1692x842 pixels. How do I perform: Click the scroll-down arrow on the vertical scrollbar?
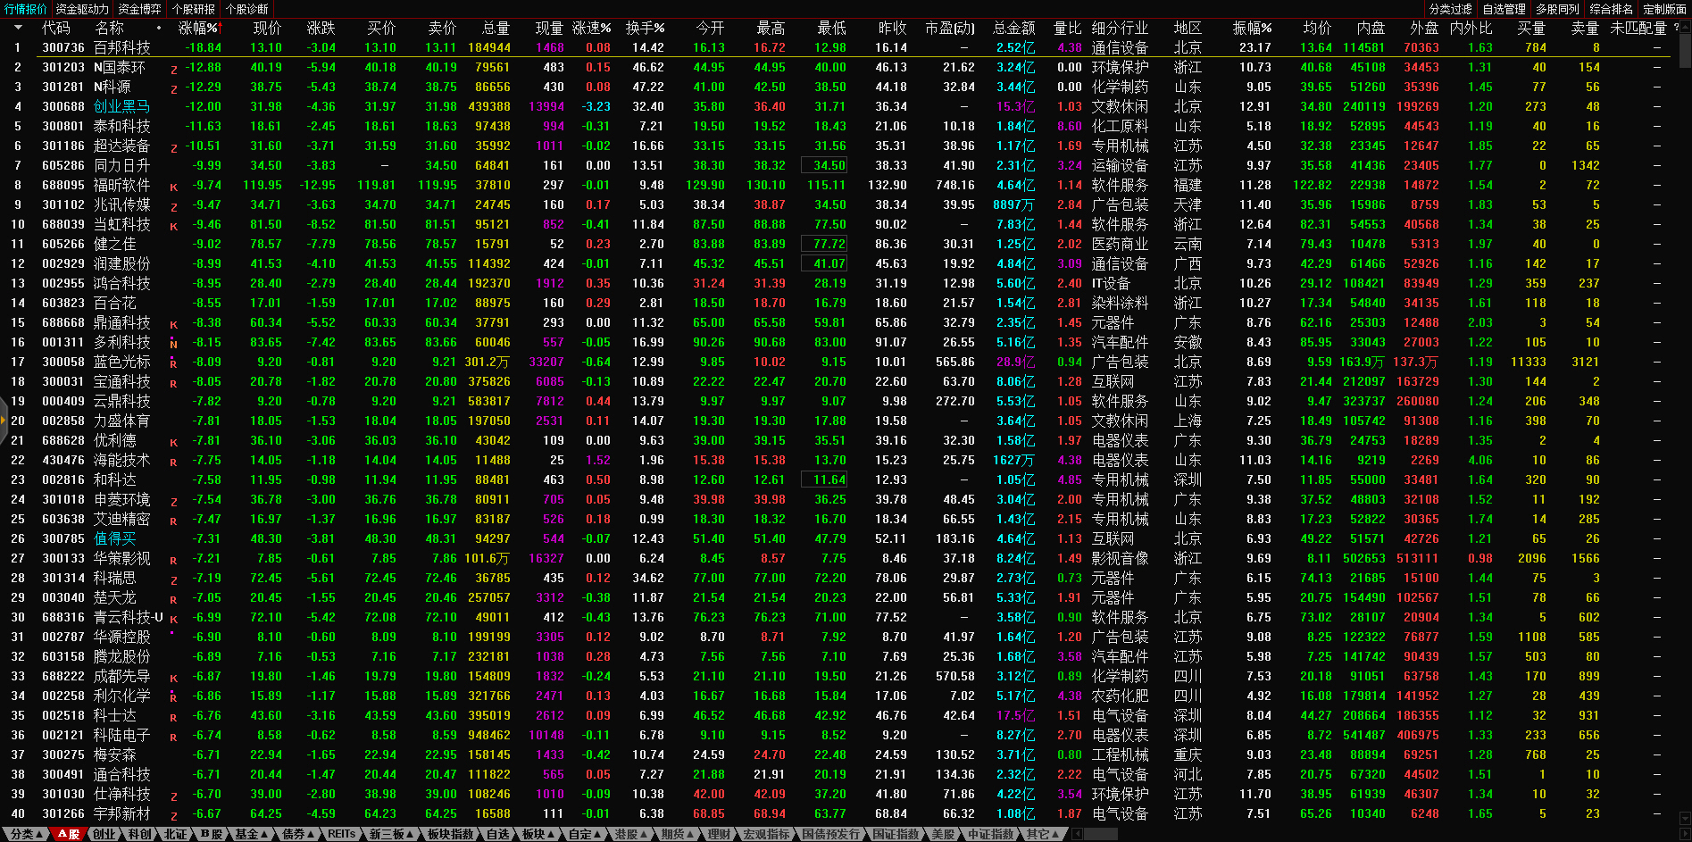1685,818
